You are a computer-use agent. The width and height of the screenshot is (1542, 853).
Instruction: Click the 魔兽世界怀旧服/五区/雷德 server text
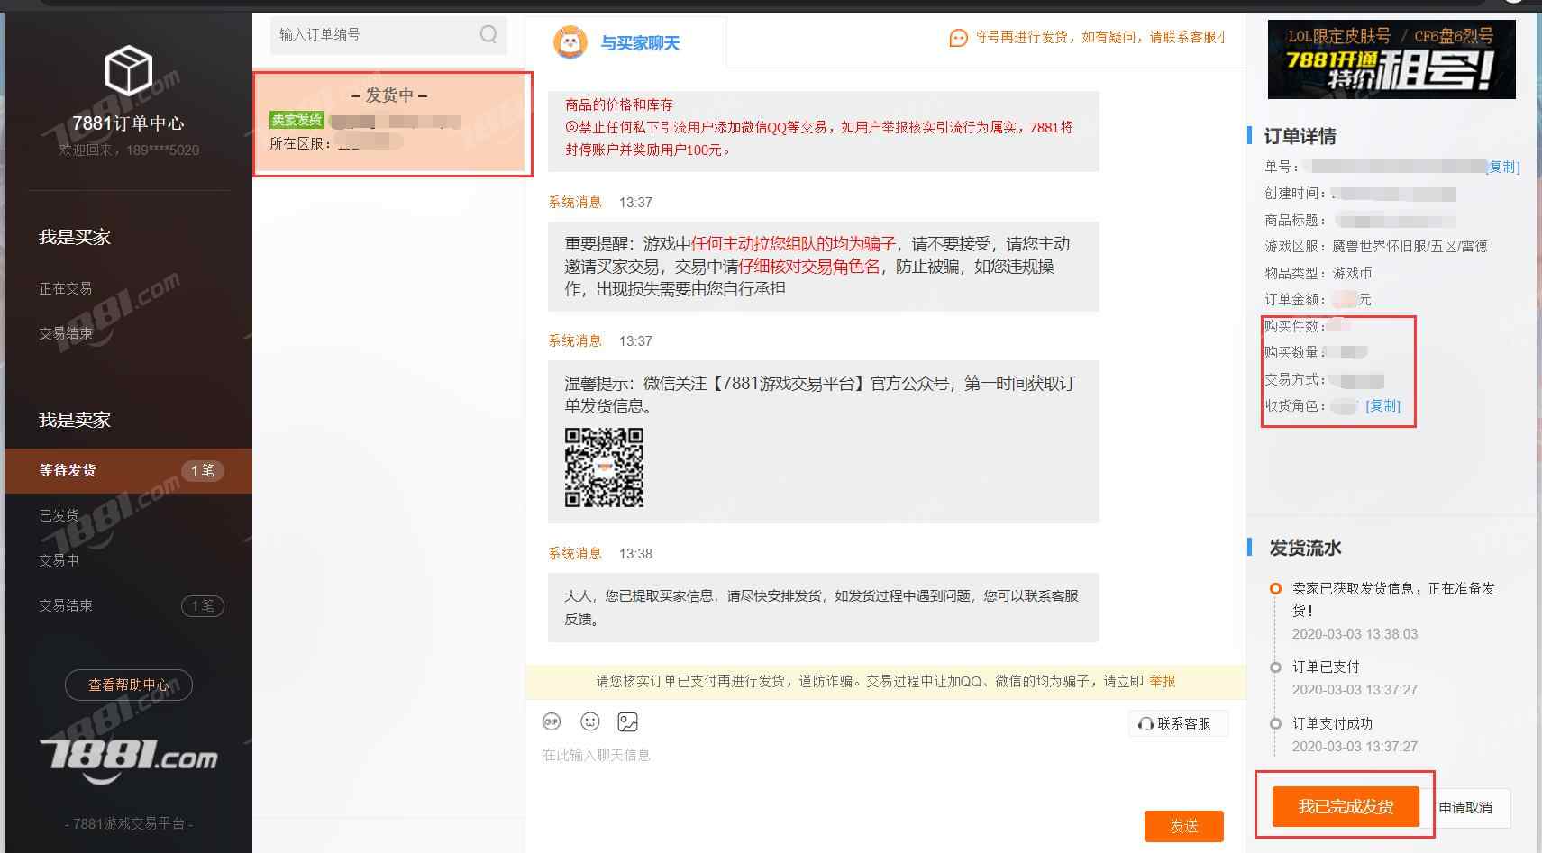pyautogui.click(x=1410, y=246)
